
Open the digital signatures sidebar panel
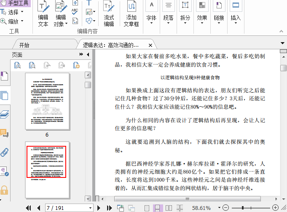pyautogui.click(x=4, y=172)
